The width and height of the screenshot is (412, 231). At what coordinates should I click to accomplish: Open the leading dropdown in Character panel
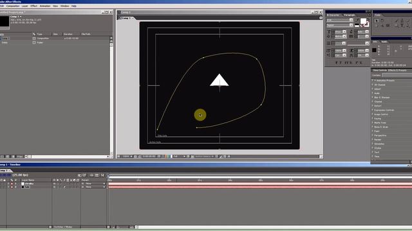click(x=367, y=31)
